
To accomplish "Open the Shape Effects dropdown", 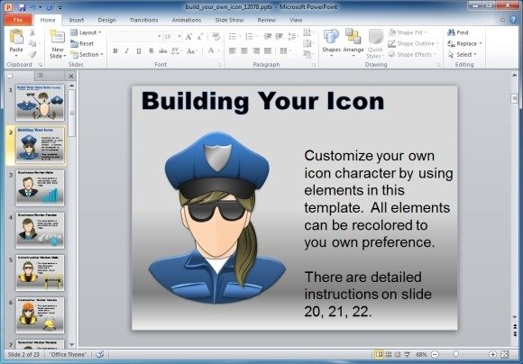I will (413, 54).
